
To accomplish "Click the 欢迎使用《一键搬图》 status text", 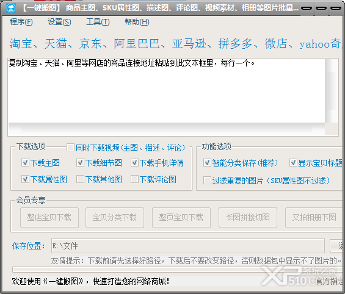I will click(x=90, y=281).
